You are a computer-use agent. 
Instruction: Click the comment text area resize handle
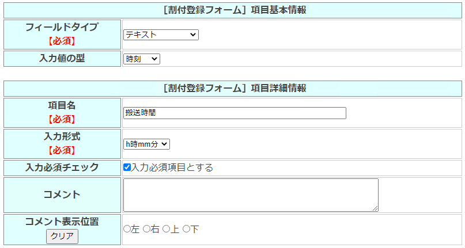pyautogui.click(x=376, y=208)
